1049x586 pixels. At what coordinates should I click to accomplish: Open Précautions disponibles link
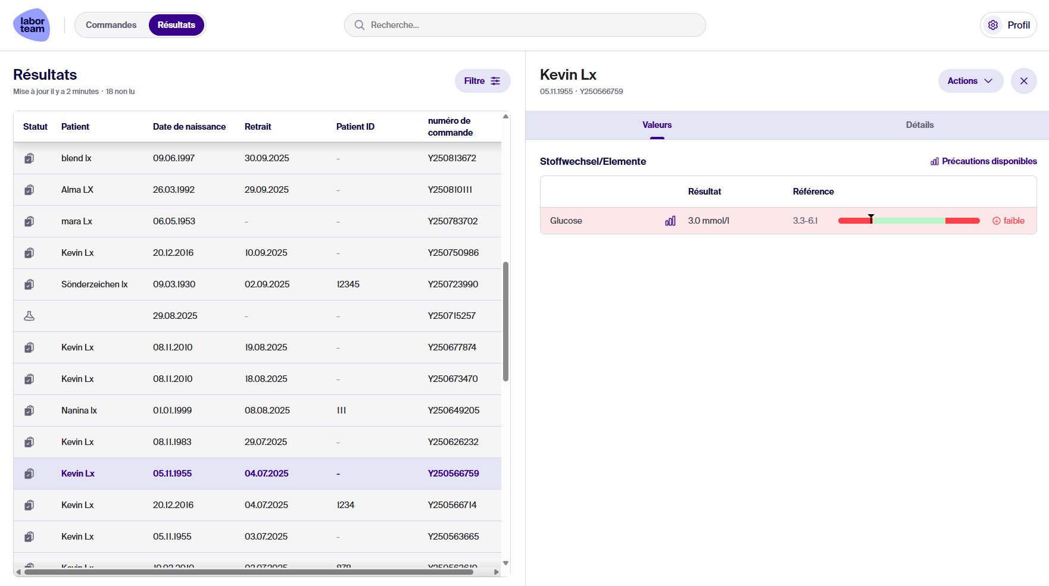[x=984, y=161]
